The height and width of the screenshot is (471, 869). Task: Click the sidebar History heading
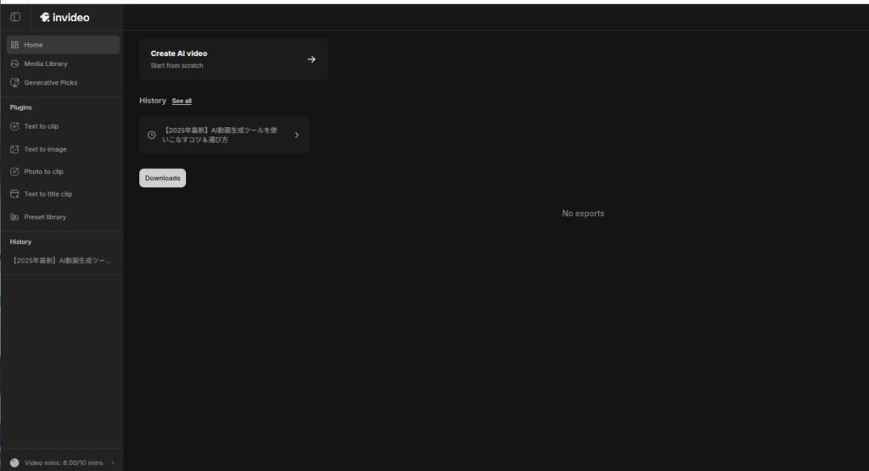tap(20, 242)
